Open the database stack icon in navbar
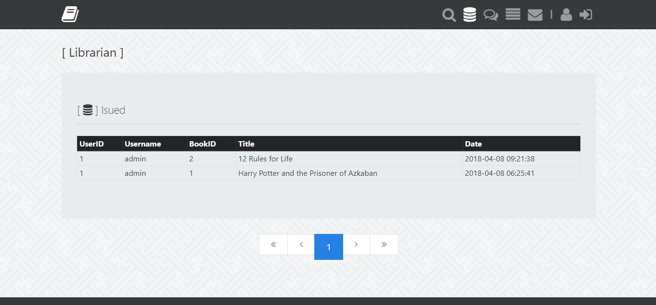The height and width of the screenshot is (305, 656). point(470,14)
